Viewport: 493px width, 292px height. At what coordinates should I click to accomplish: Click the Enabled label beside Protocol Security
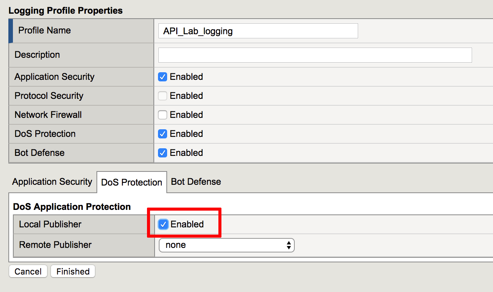[x=186, y=96]
